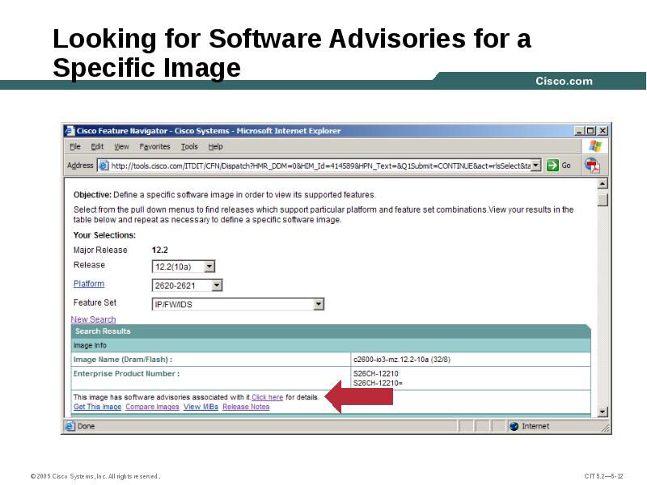Click the vertical scrollbar thumb
647x485 pixels.
[603, 200]
